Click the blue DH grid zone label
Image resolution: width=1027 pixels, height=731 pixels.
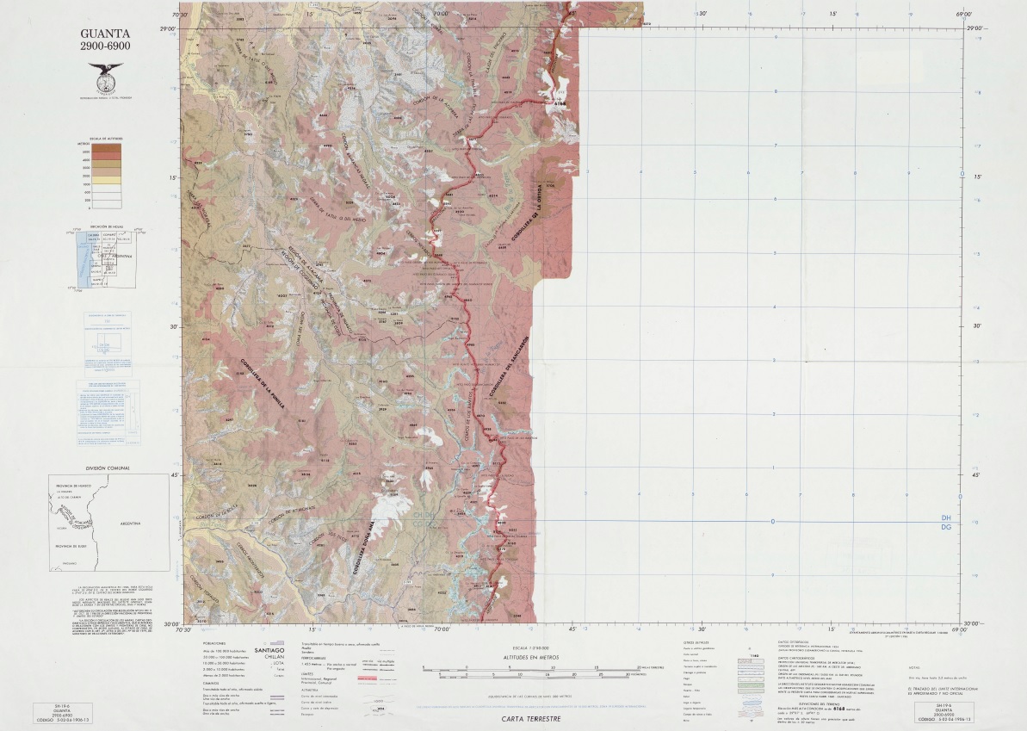tap(946, 517)
